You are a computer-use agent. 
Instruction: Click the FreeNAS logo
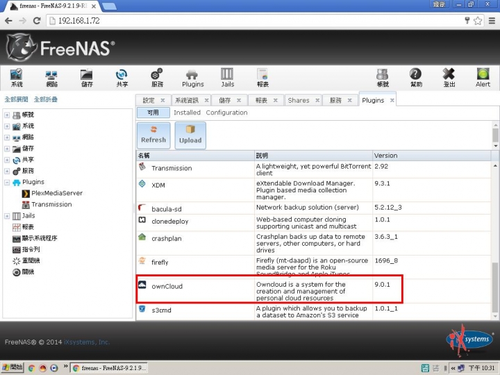tap(60, 48)
